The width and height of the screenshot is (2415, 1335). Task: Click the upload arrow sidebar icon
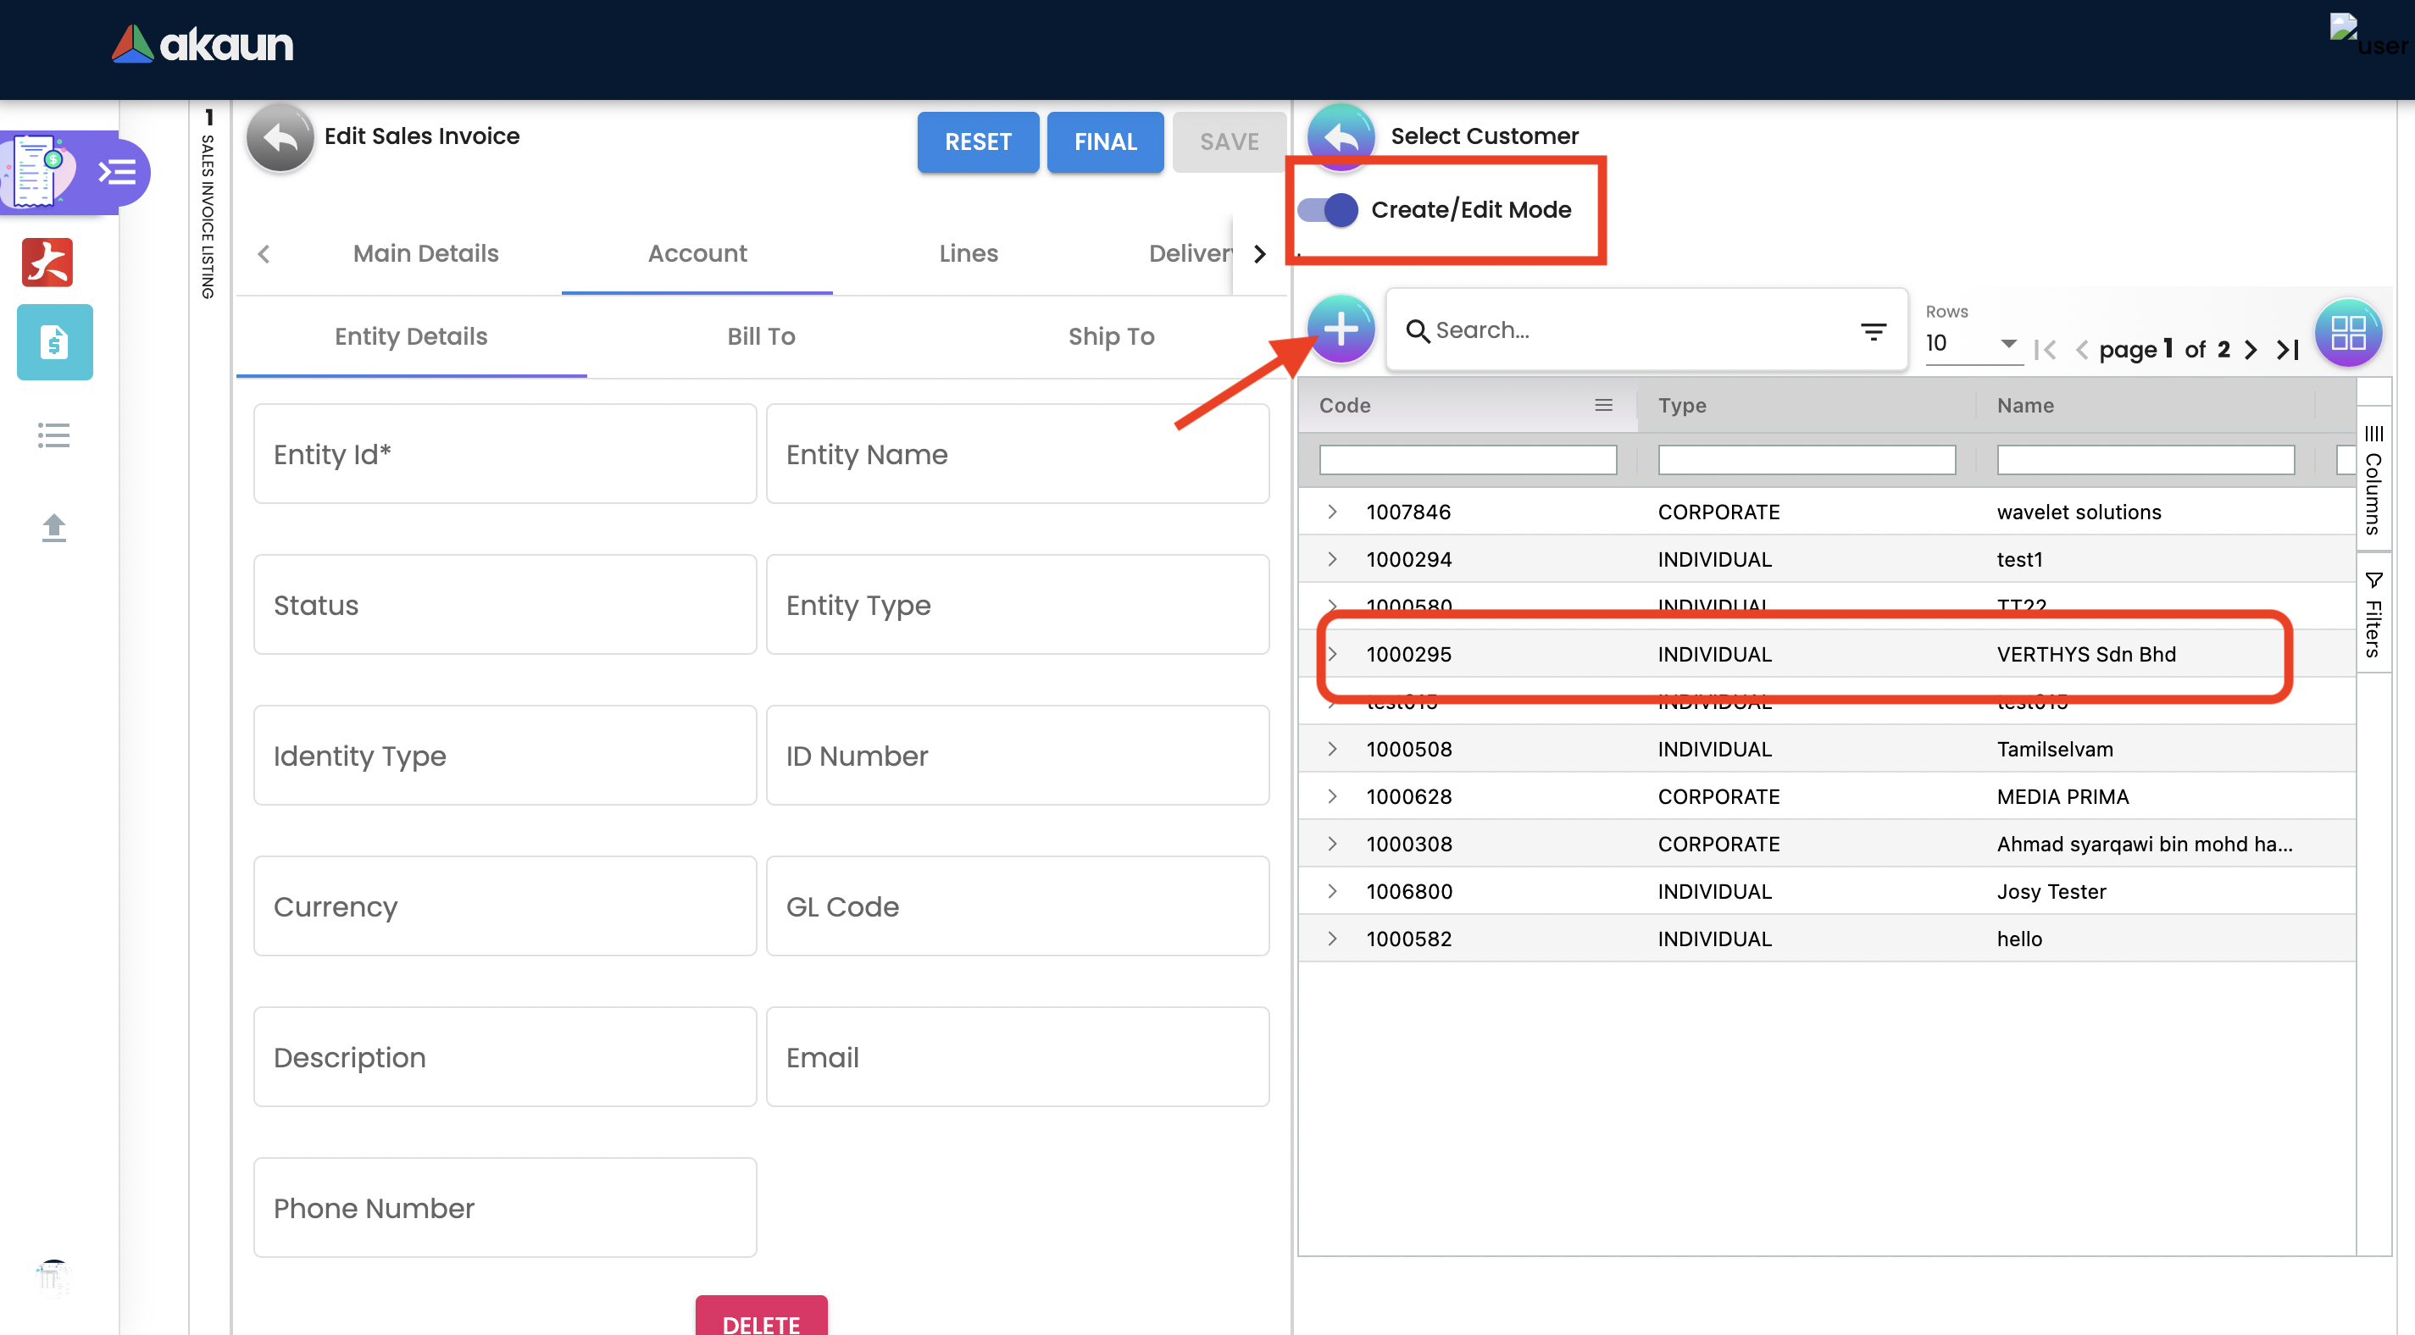pyautogui.click(x=53, y=528)
